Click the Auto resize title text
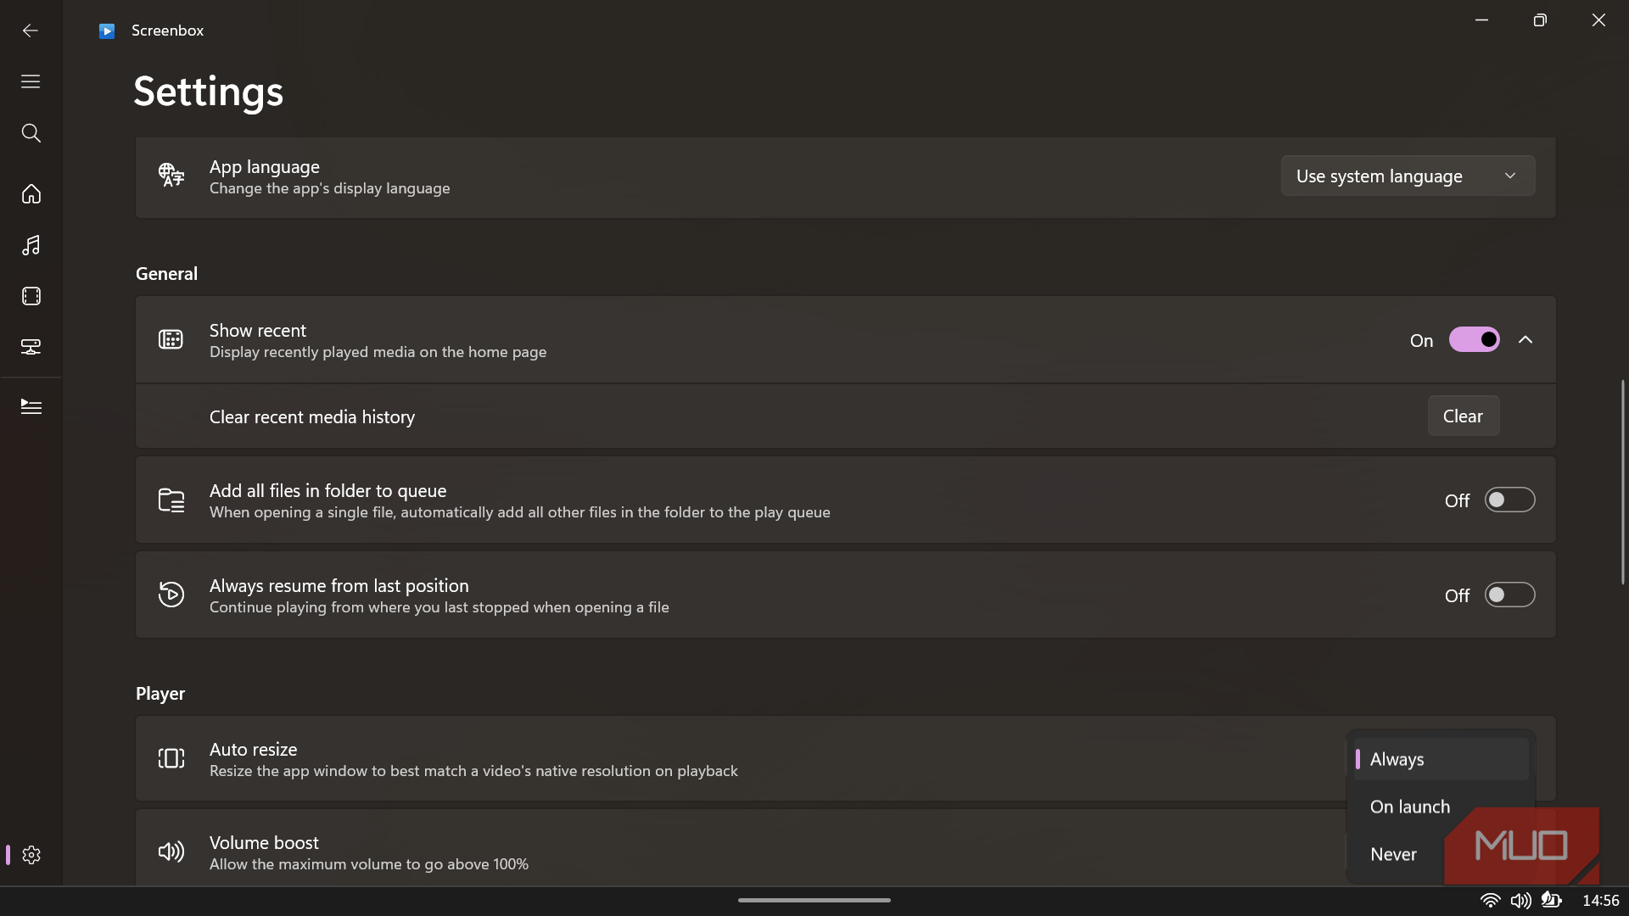This screenshot has width=1629, height=916. pos(253,749)
